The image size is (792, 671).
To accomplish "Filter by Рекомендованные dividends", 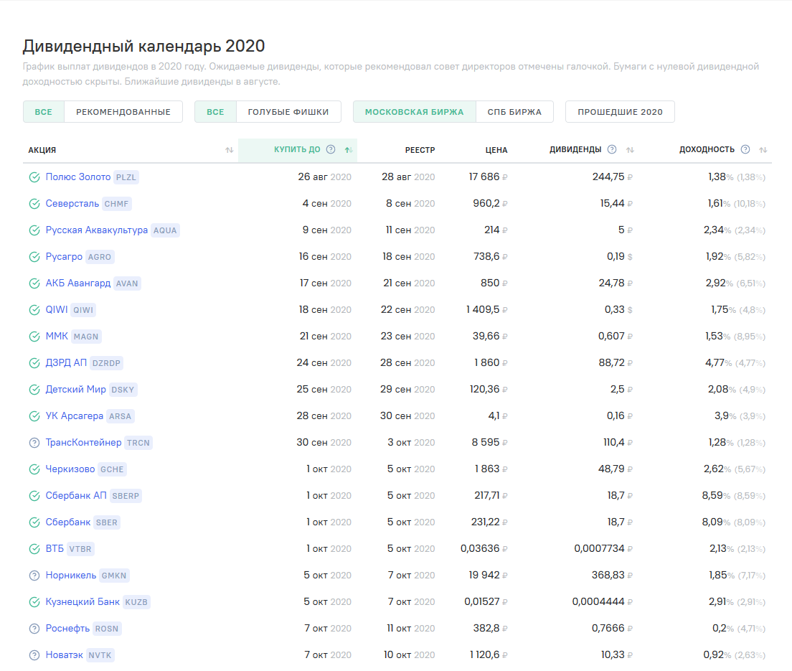I will [123, 112].
